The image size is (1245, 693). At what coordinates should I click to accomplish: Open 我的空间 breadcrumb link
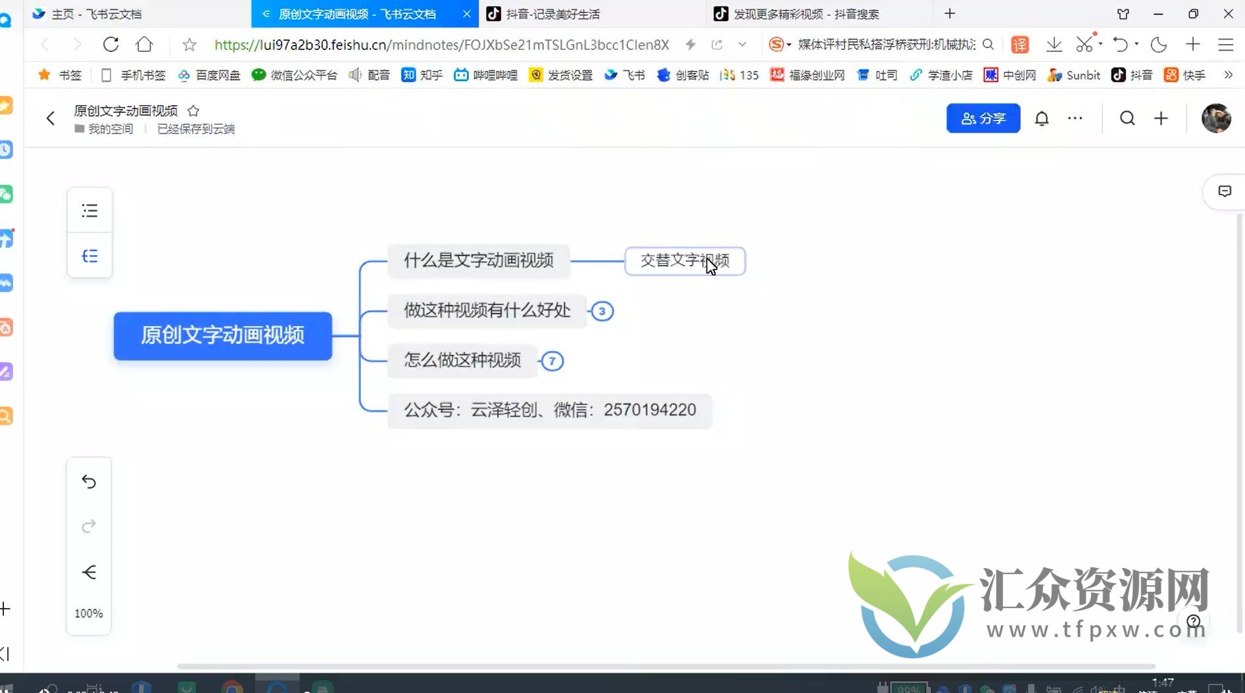point(110,129)
